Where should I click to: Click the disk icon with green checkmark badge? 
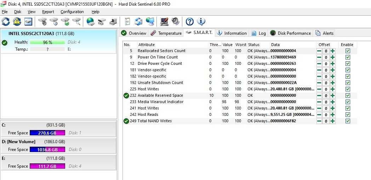coord(65,22)
